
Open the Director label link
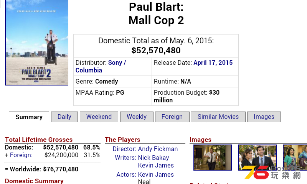click(124, 149)
